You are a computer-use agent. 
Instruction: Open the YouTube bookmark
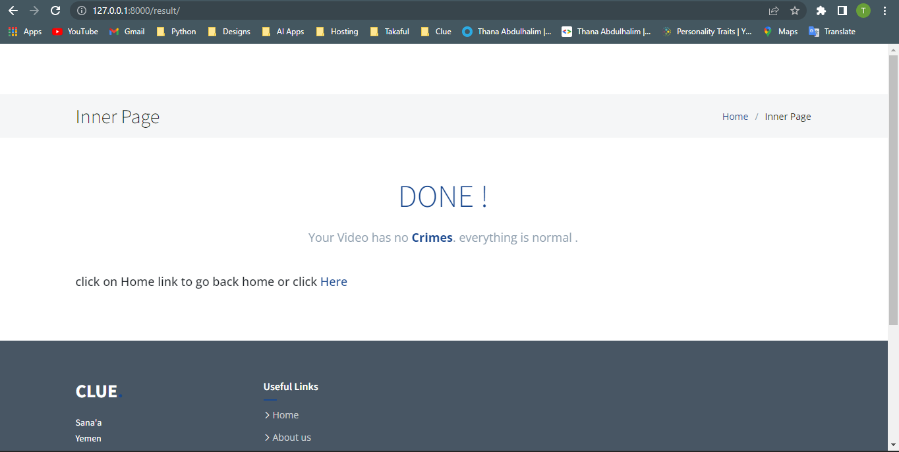pyautogui.click(x=75, y=32)
